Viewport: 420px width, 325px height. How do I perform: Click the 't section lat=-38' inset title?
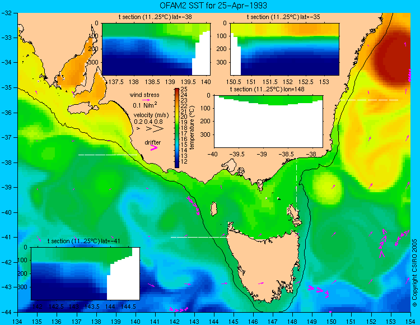point(155,17)
